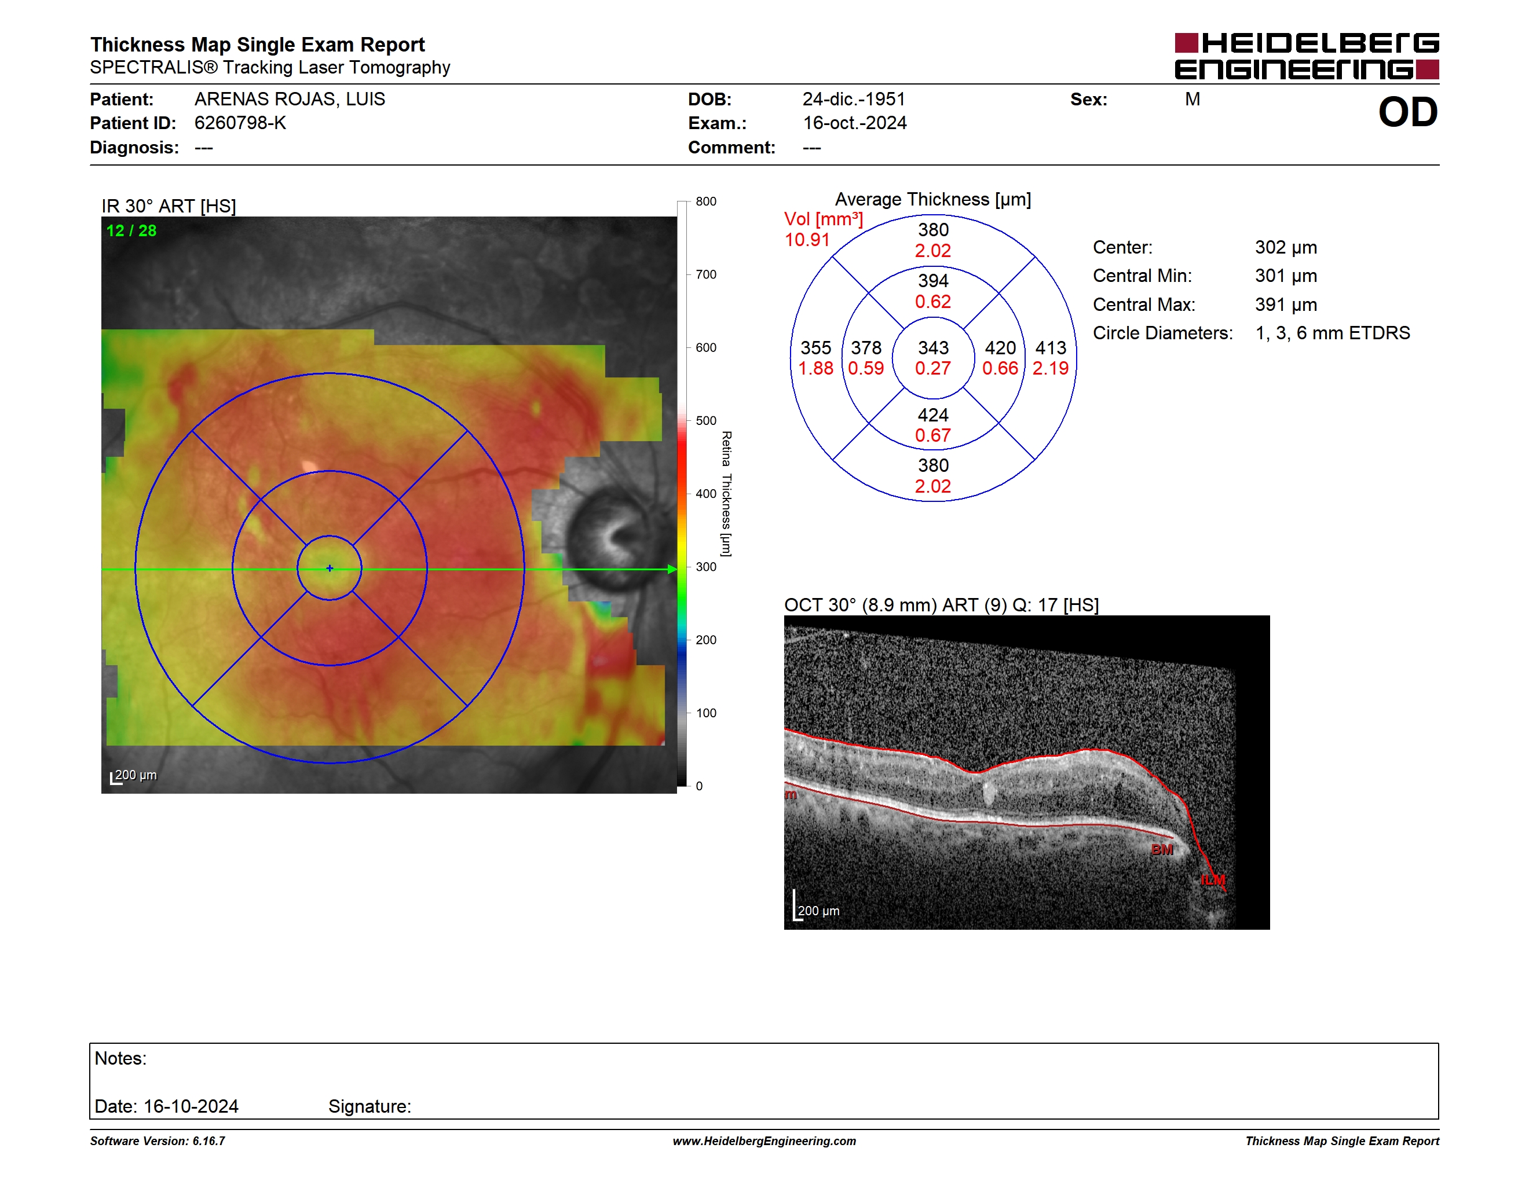Click the OD eye indicator
Screen dimensions: 1529x1181
(x=1408, y=112)
